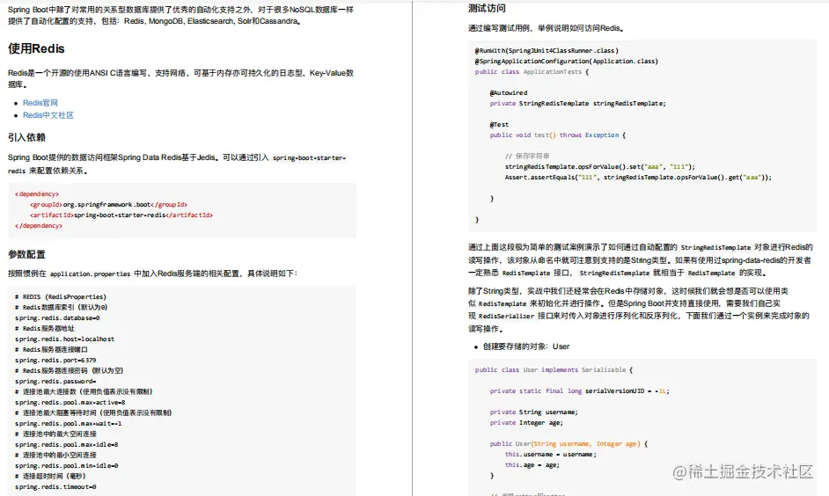Viewport: 829px width, 496px height.
Task: Click the artifactId spring-boot-starter-redis line
Action: (121, 215)
